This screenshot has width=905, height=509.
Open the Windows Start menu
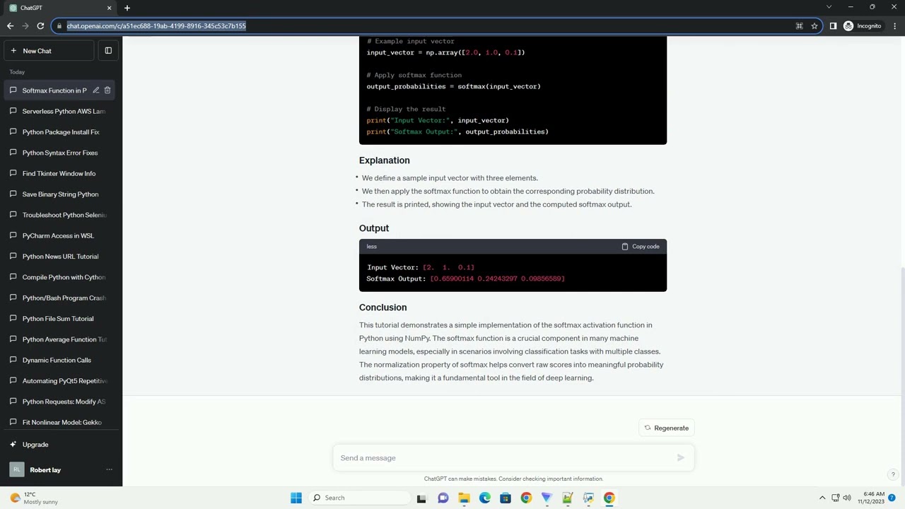[x=296, y=498]
